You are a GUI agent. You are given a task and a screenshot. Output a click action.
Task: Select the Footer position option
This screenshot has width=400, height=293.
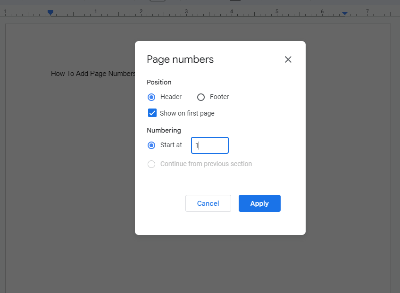(x=201, y=97)
